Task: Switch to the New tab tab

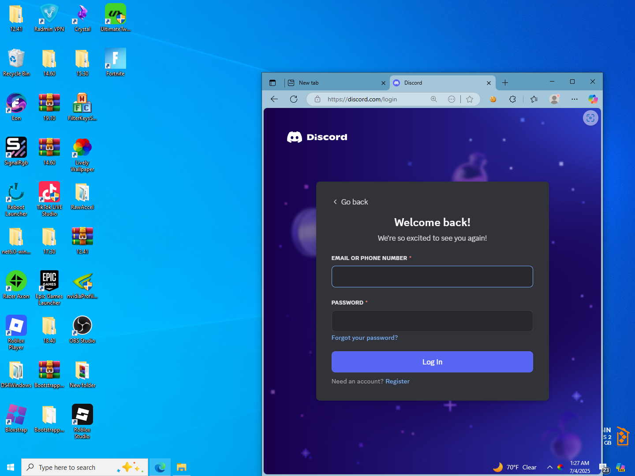Action: (x=336, y=83)
